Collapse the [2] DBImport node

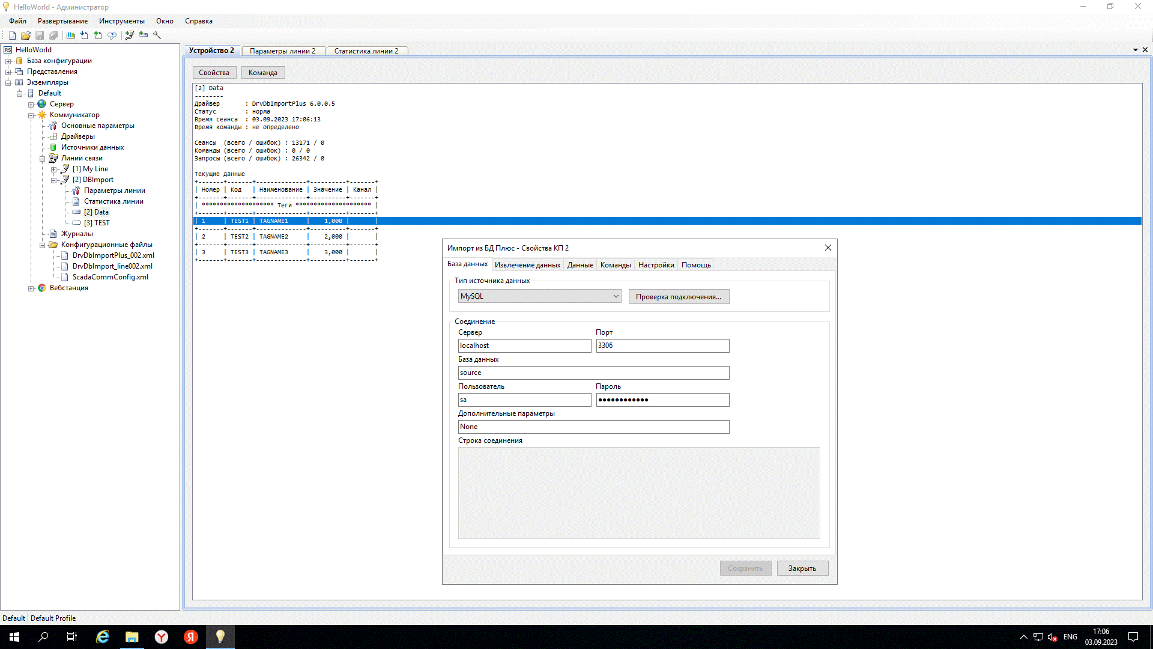coord(54,180)
